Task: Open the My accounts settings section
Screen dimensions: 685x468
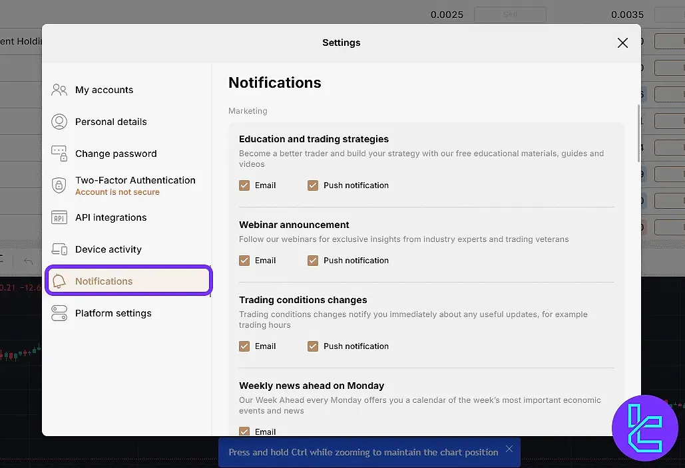Action: [x=104, y=90]
